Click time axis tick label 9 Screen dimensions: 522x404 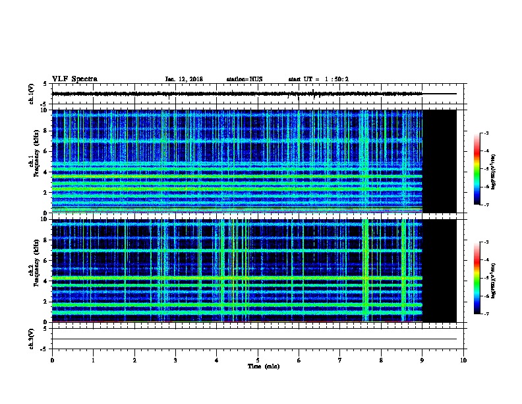pos(422,360)
